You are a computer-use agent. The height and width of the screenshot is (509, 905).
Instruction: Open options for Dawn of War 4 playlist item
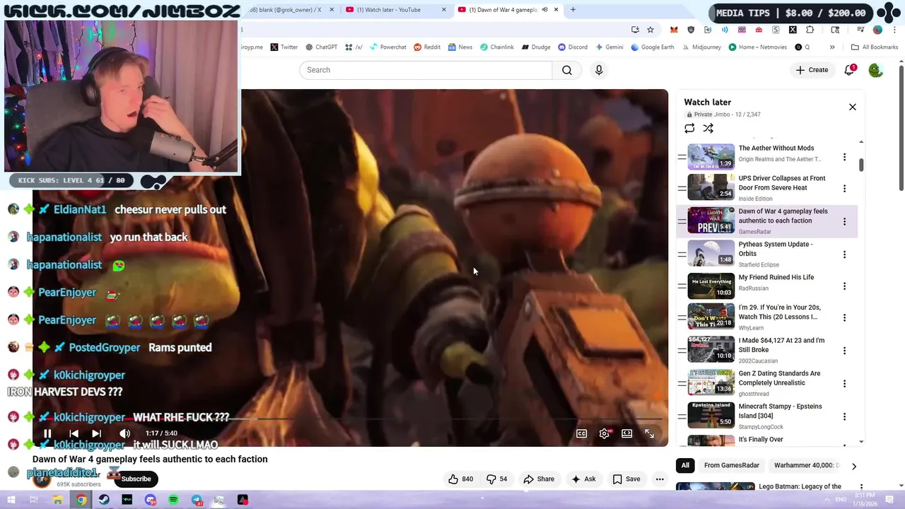[844, 221]
